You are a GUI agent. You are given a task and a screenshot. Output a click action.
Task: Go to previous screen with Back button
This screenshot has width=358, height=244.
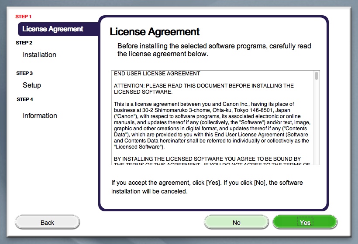(47, 222)
